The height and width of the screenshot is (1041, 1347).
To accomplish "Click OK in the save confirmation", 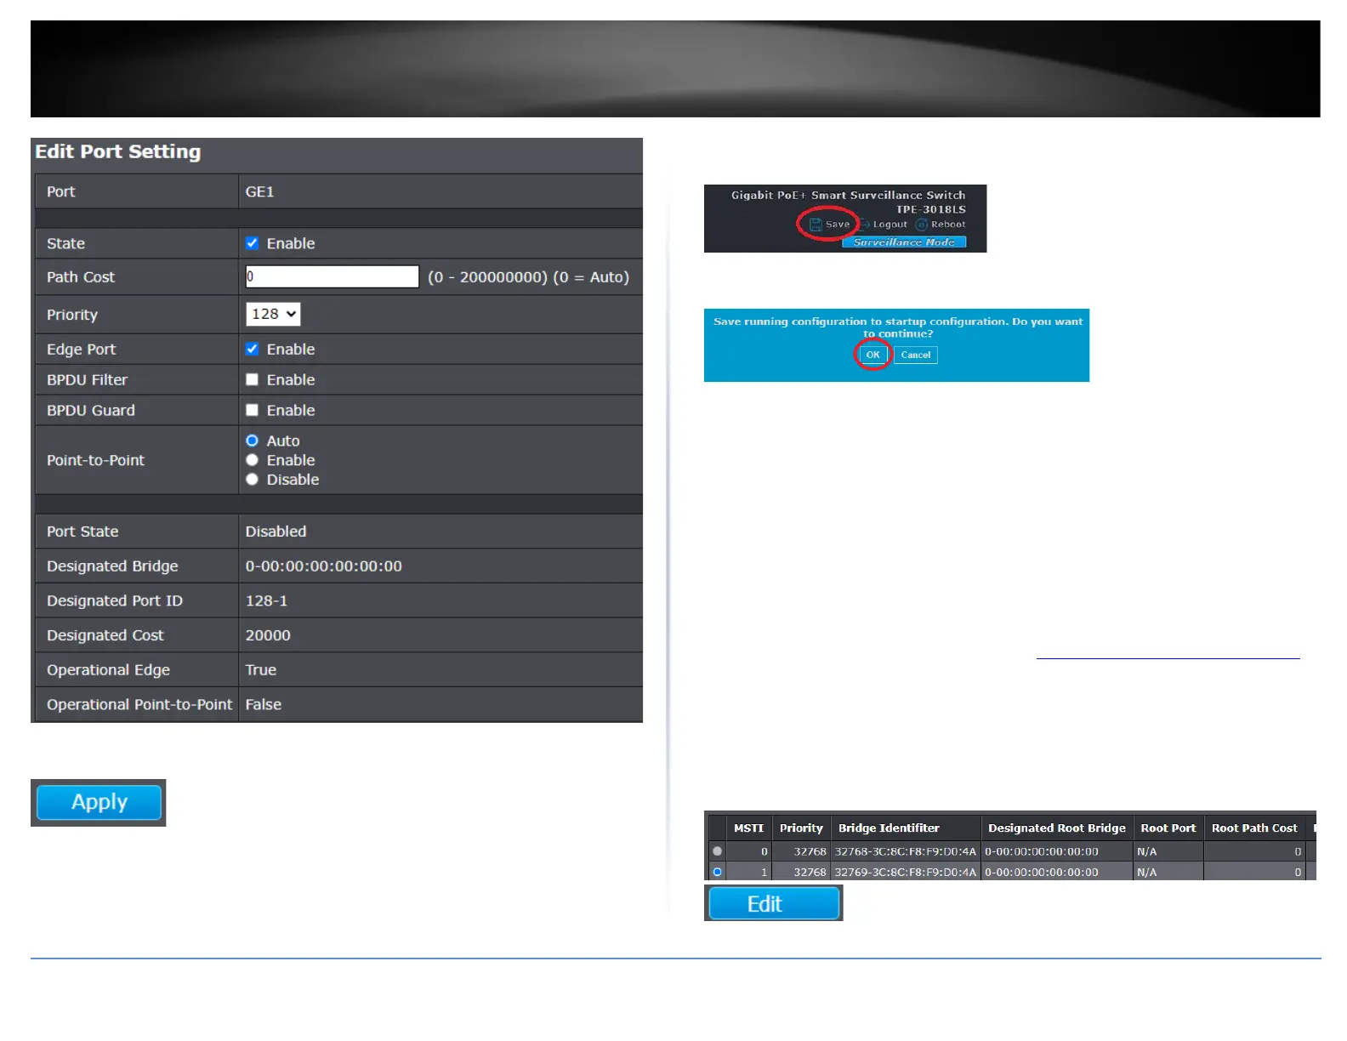I will click(873, 355).
